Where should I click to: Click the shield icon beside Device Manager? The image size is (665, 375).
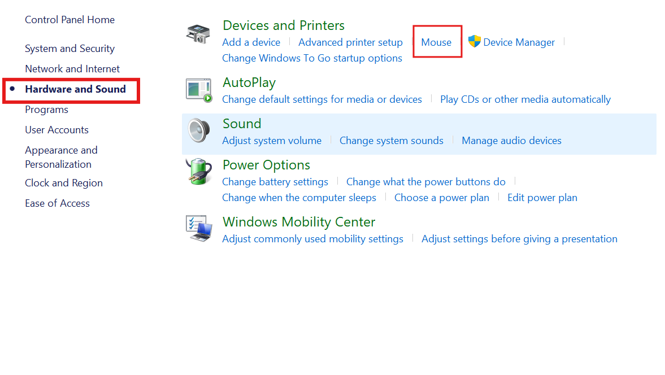point(474,42)
